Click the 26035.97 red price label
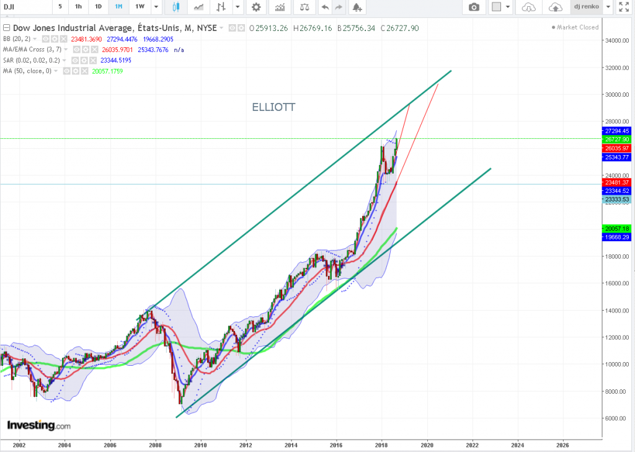 tap(617, 148)
